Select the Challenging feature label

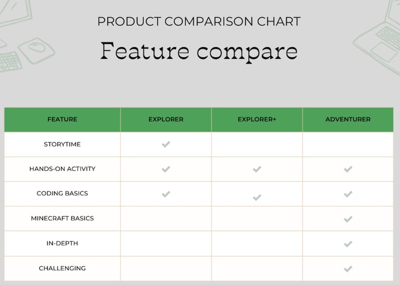[62, 268]
